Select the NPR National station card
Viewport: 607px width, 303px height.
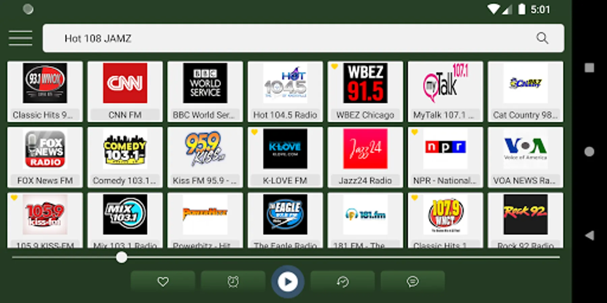[x=445, y=157]
